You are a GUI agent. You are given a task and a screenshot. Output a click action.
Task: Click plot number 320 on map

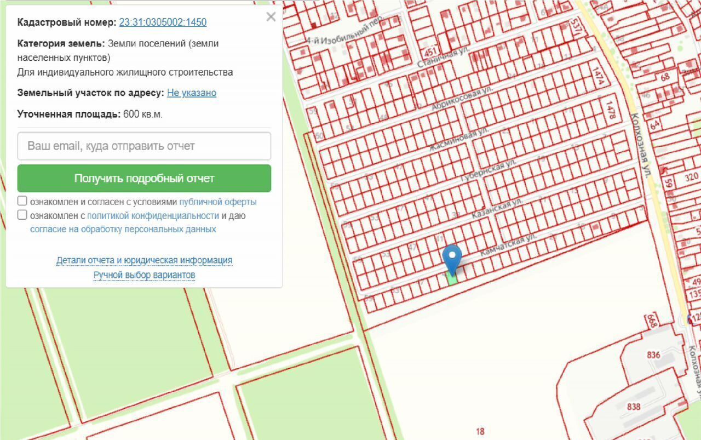tap(692, 176)
